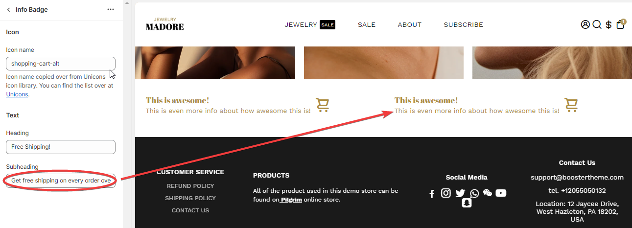Click the Twitter social media icon
Viewport: 632px width, 228px height.
click(460, 193)
